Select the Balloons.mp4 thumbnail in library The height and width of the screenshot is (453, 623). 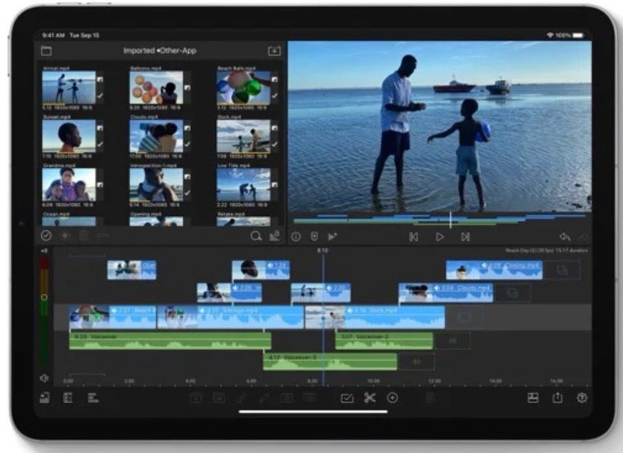coord(156,88)
